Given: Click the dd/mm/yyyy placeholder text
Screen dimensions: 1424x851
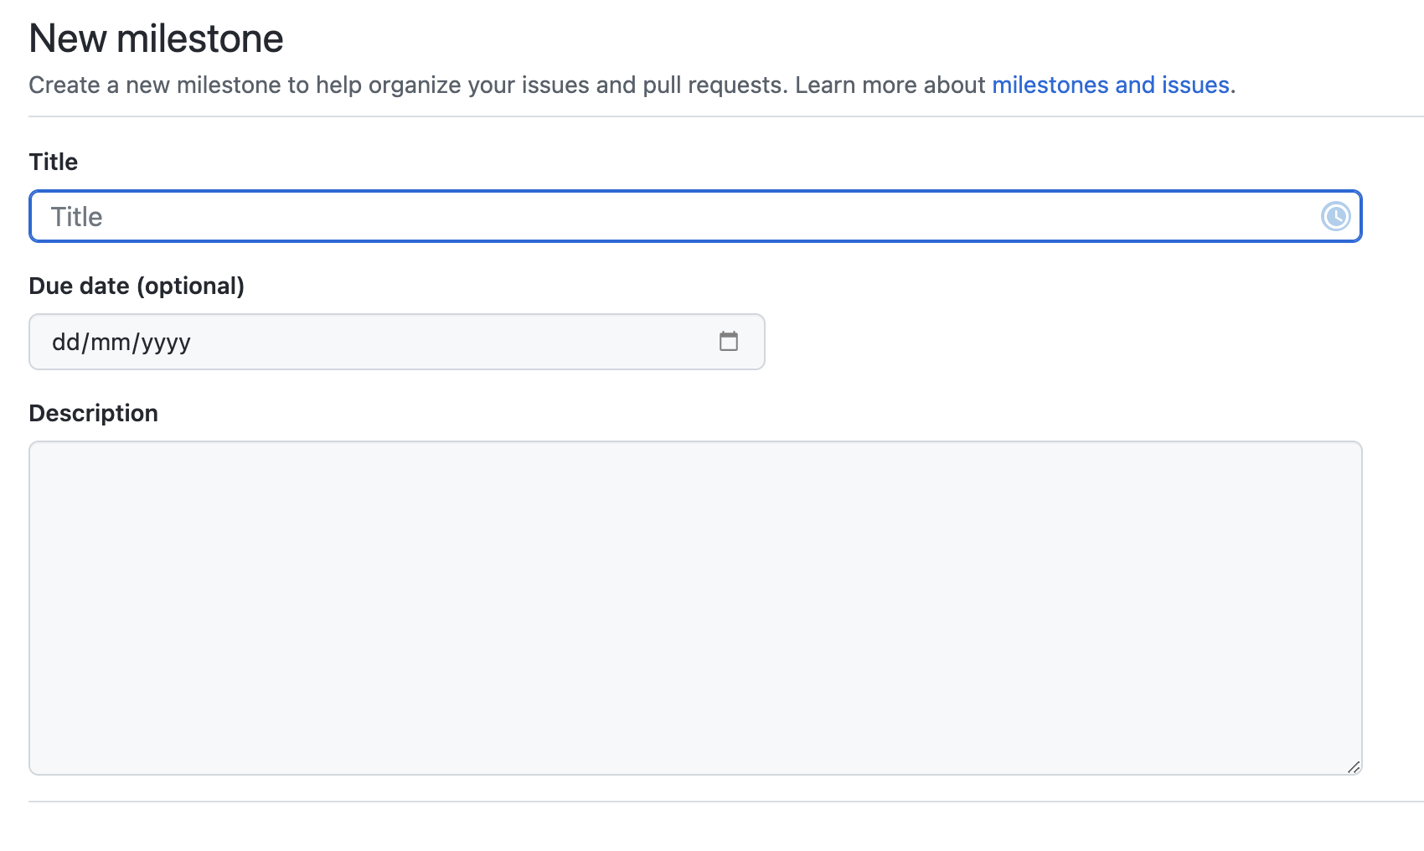Looking at the screenshot, I should [x=122, y=341].
